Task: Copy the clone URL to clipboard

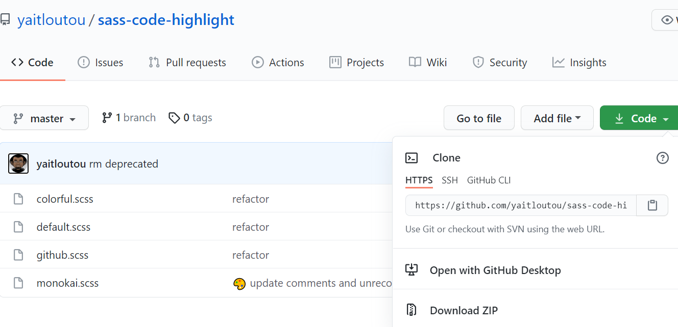Action: click(x=652, y=205)
